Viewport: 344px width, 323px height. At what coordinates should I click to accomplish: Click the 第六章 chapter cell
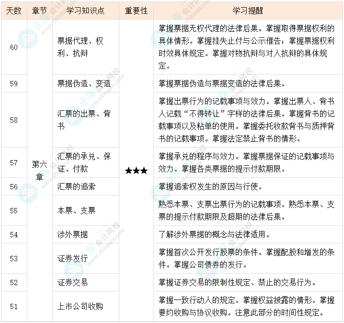click(x=39, y=170)
